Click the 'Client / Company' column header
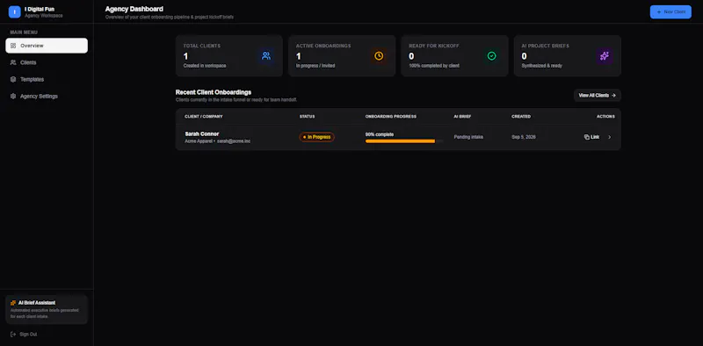 [x=204, y=117]
